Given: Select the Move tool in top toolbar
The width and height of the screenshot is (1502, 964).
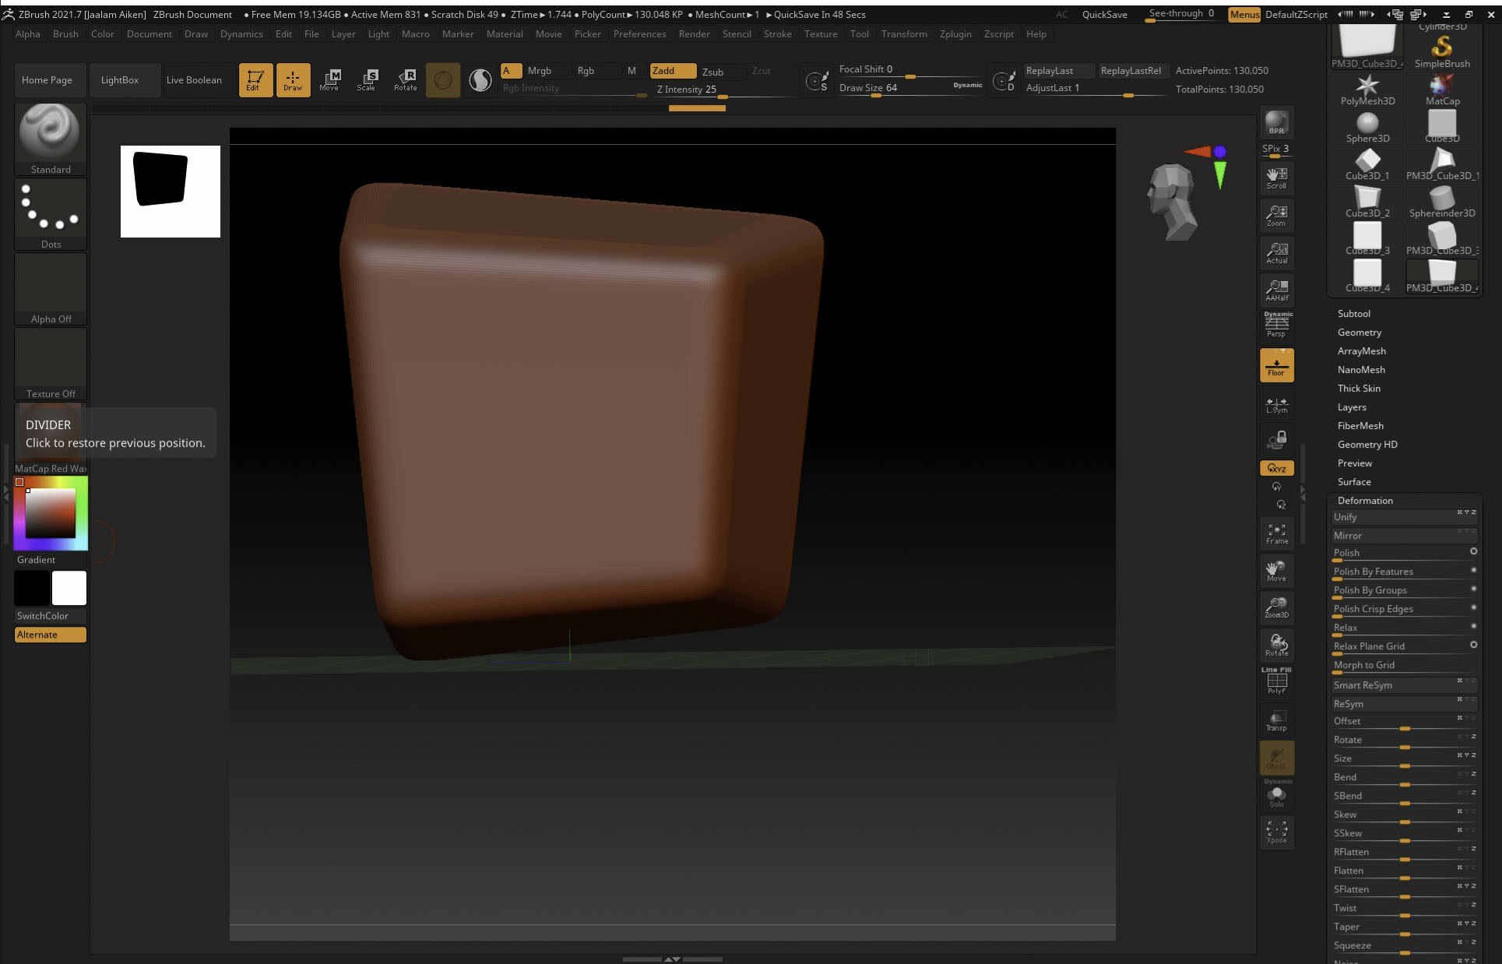Looking at the screenshot, I should click(329, 79).
